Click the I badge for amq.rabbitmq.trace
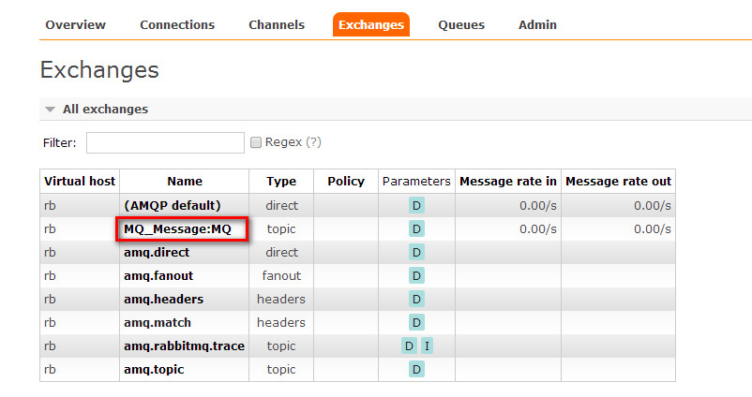Viewport: 752px width, 397px height. pos(427,346)
